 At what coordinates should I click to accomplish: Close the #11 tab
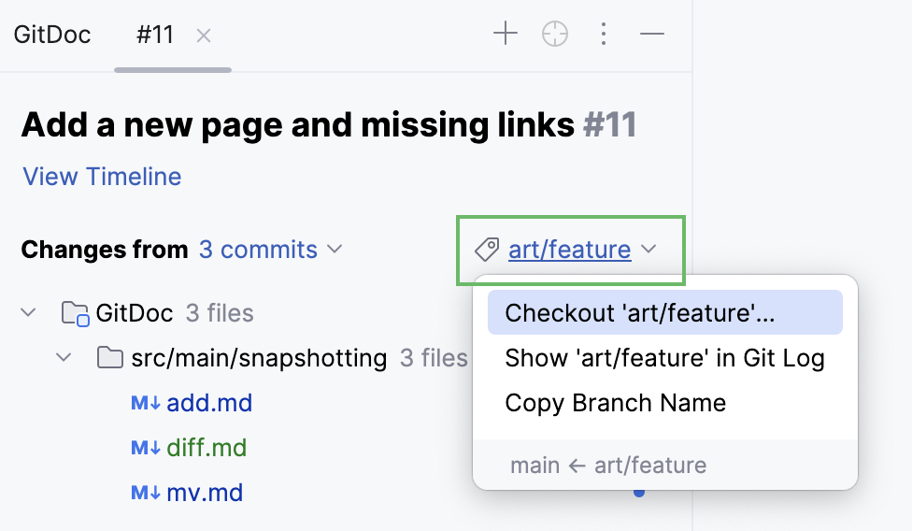tap(204, 36)
